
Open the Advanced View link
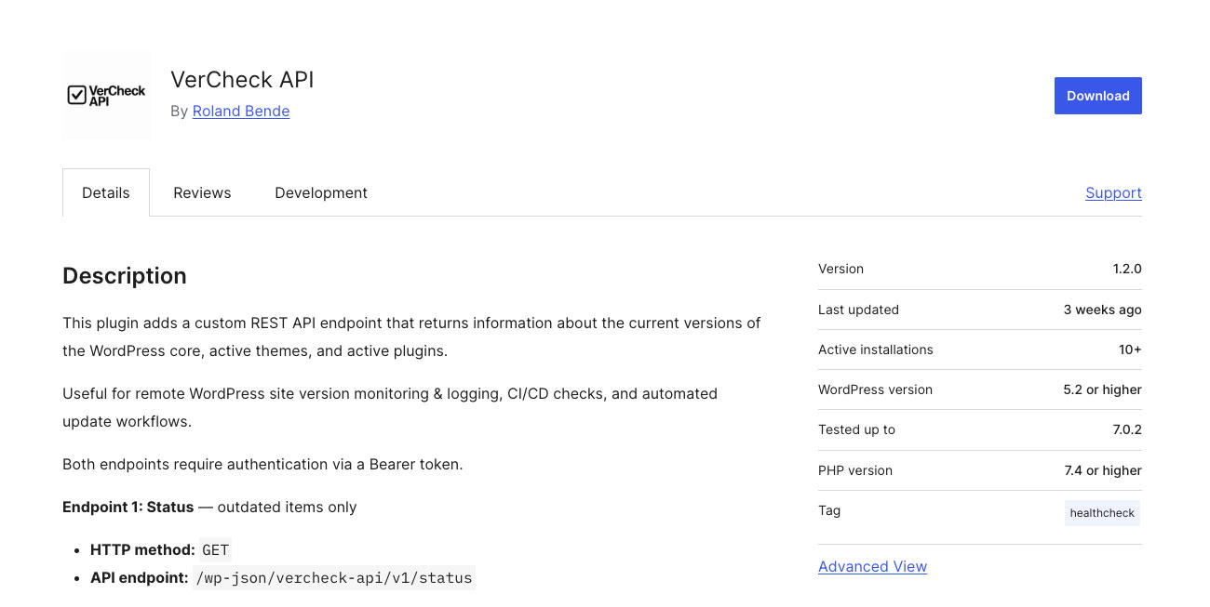click(872, 566)
